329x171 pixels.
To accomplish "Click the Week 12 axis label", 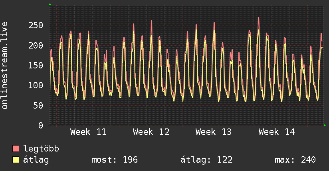I will 151,132.
